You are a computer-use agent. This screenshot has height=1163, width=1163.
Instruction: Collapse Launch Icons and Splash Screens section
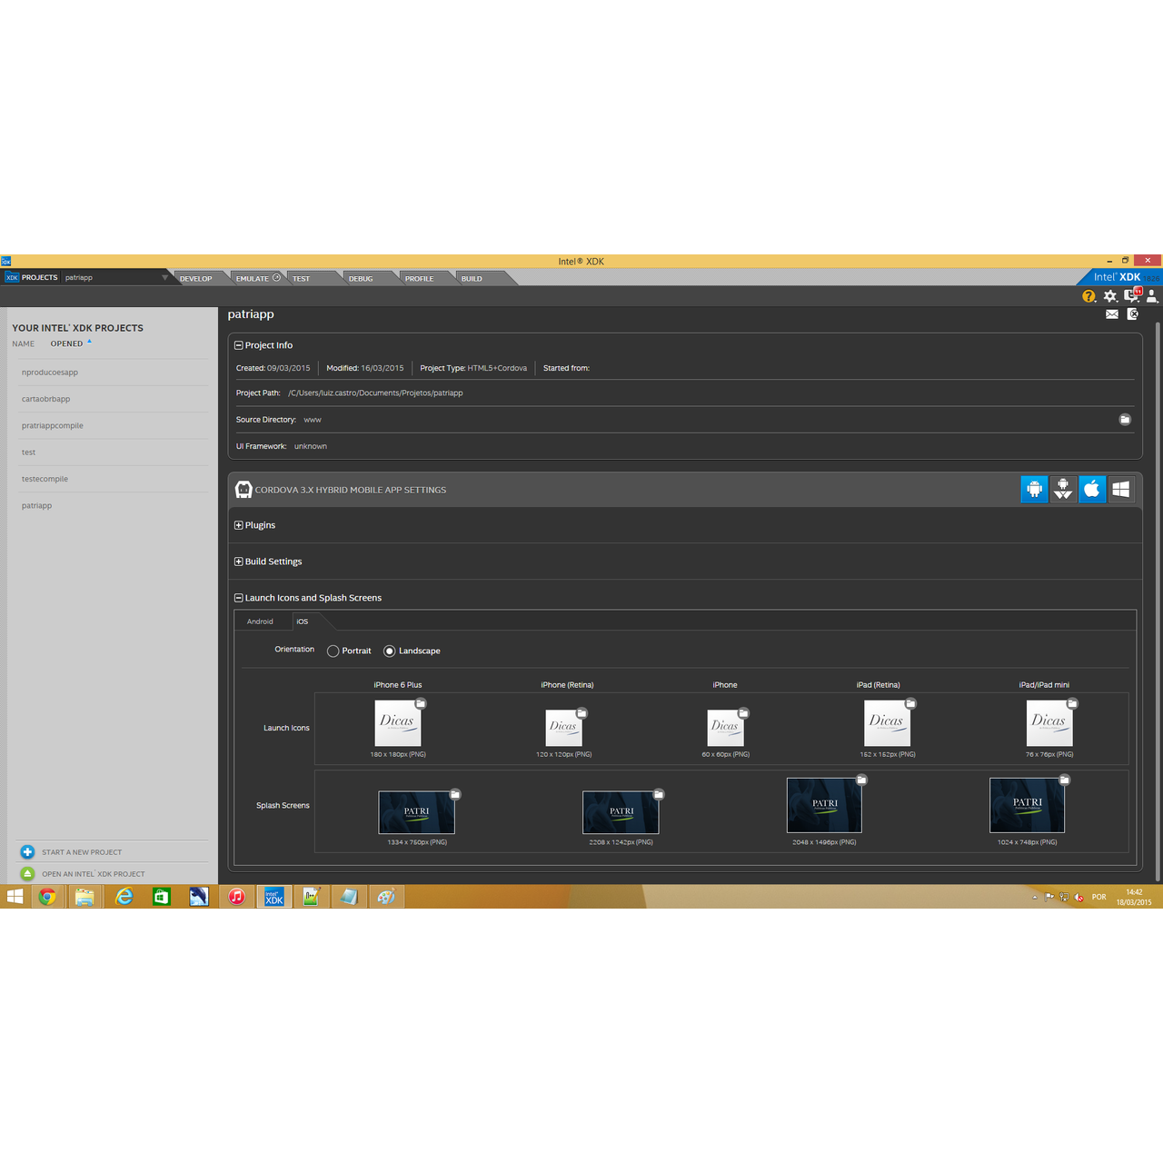(x=238, y=598)
